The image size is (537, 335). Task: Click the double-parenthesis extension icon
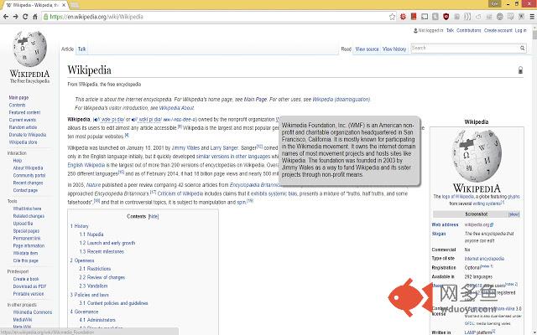pos(467,17)
